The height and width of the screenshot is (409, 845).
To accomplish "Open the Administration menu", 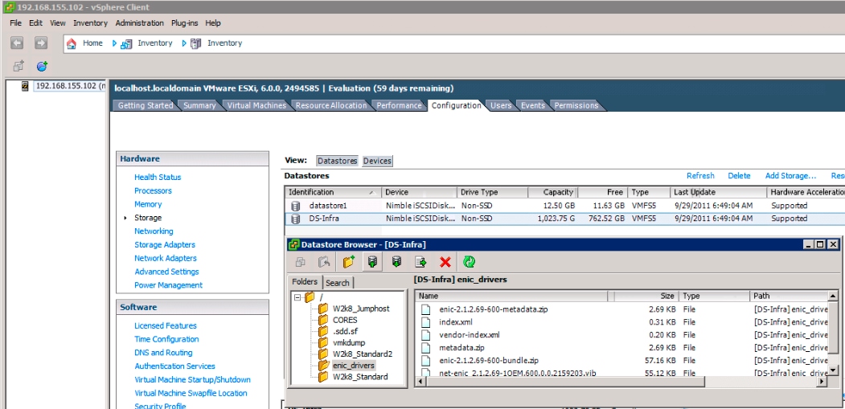I will point(139,23).
